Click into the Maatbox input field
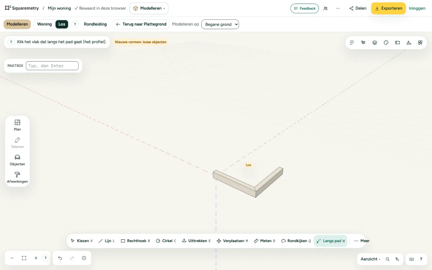432x270 pixels. pos(52,66)
